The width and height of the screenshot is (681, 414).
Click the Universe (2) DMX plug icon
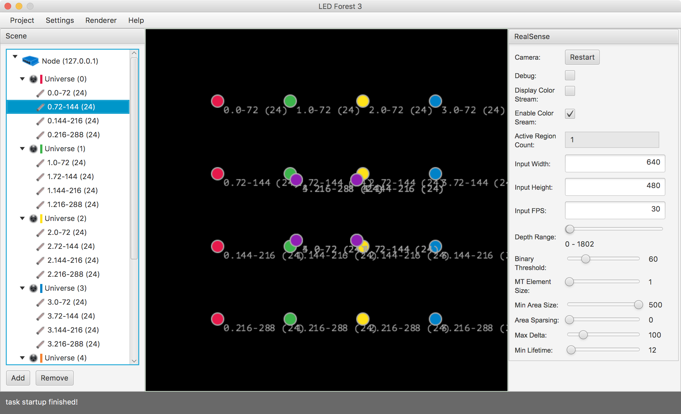(x=33, y=218)
